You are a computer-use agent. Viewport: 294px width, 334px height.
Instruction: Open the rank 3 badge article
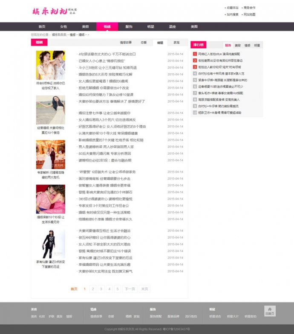[195, 67]
